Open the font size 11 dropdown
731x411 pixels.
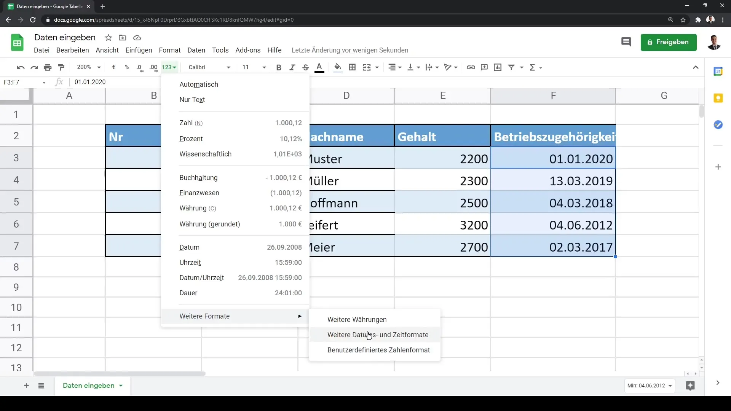click(254, 67)
